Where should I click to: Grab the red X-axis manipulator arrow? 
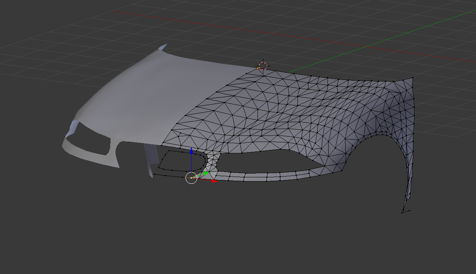tap(213, 181)
